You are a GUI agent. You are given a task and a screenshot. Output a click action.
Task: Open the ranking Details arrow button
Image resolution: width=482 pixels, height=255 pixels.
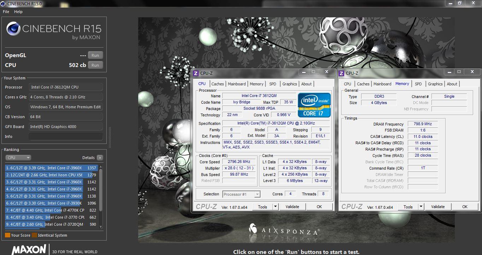click(100, 158)
